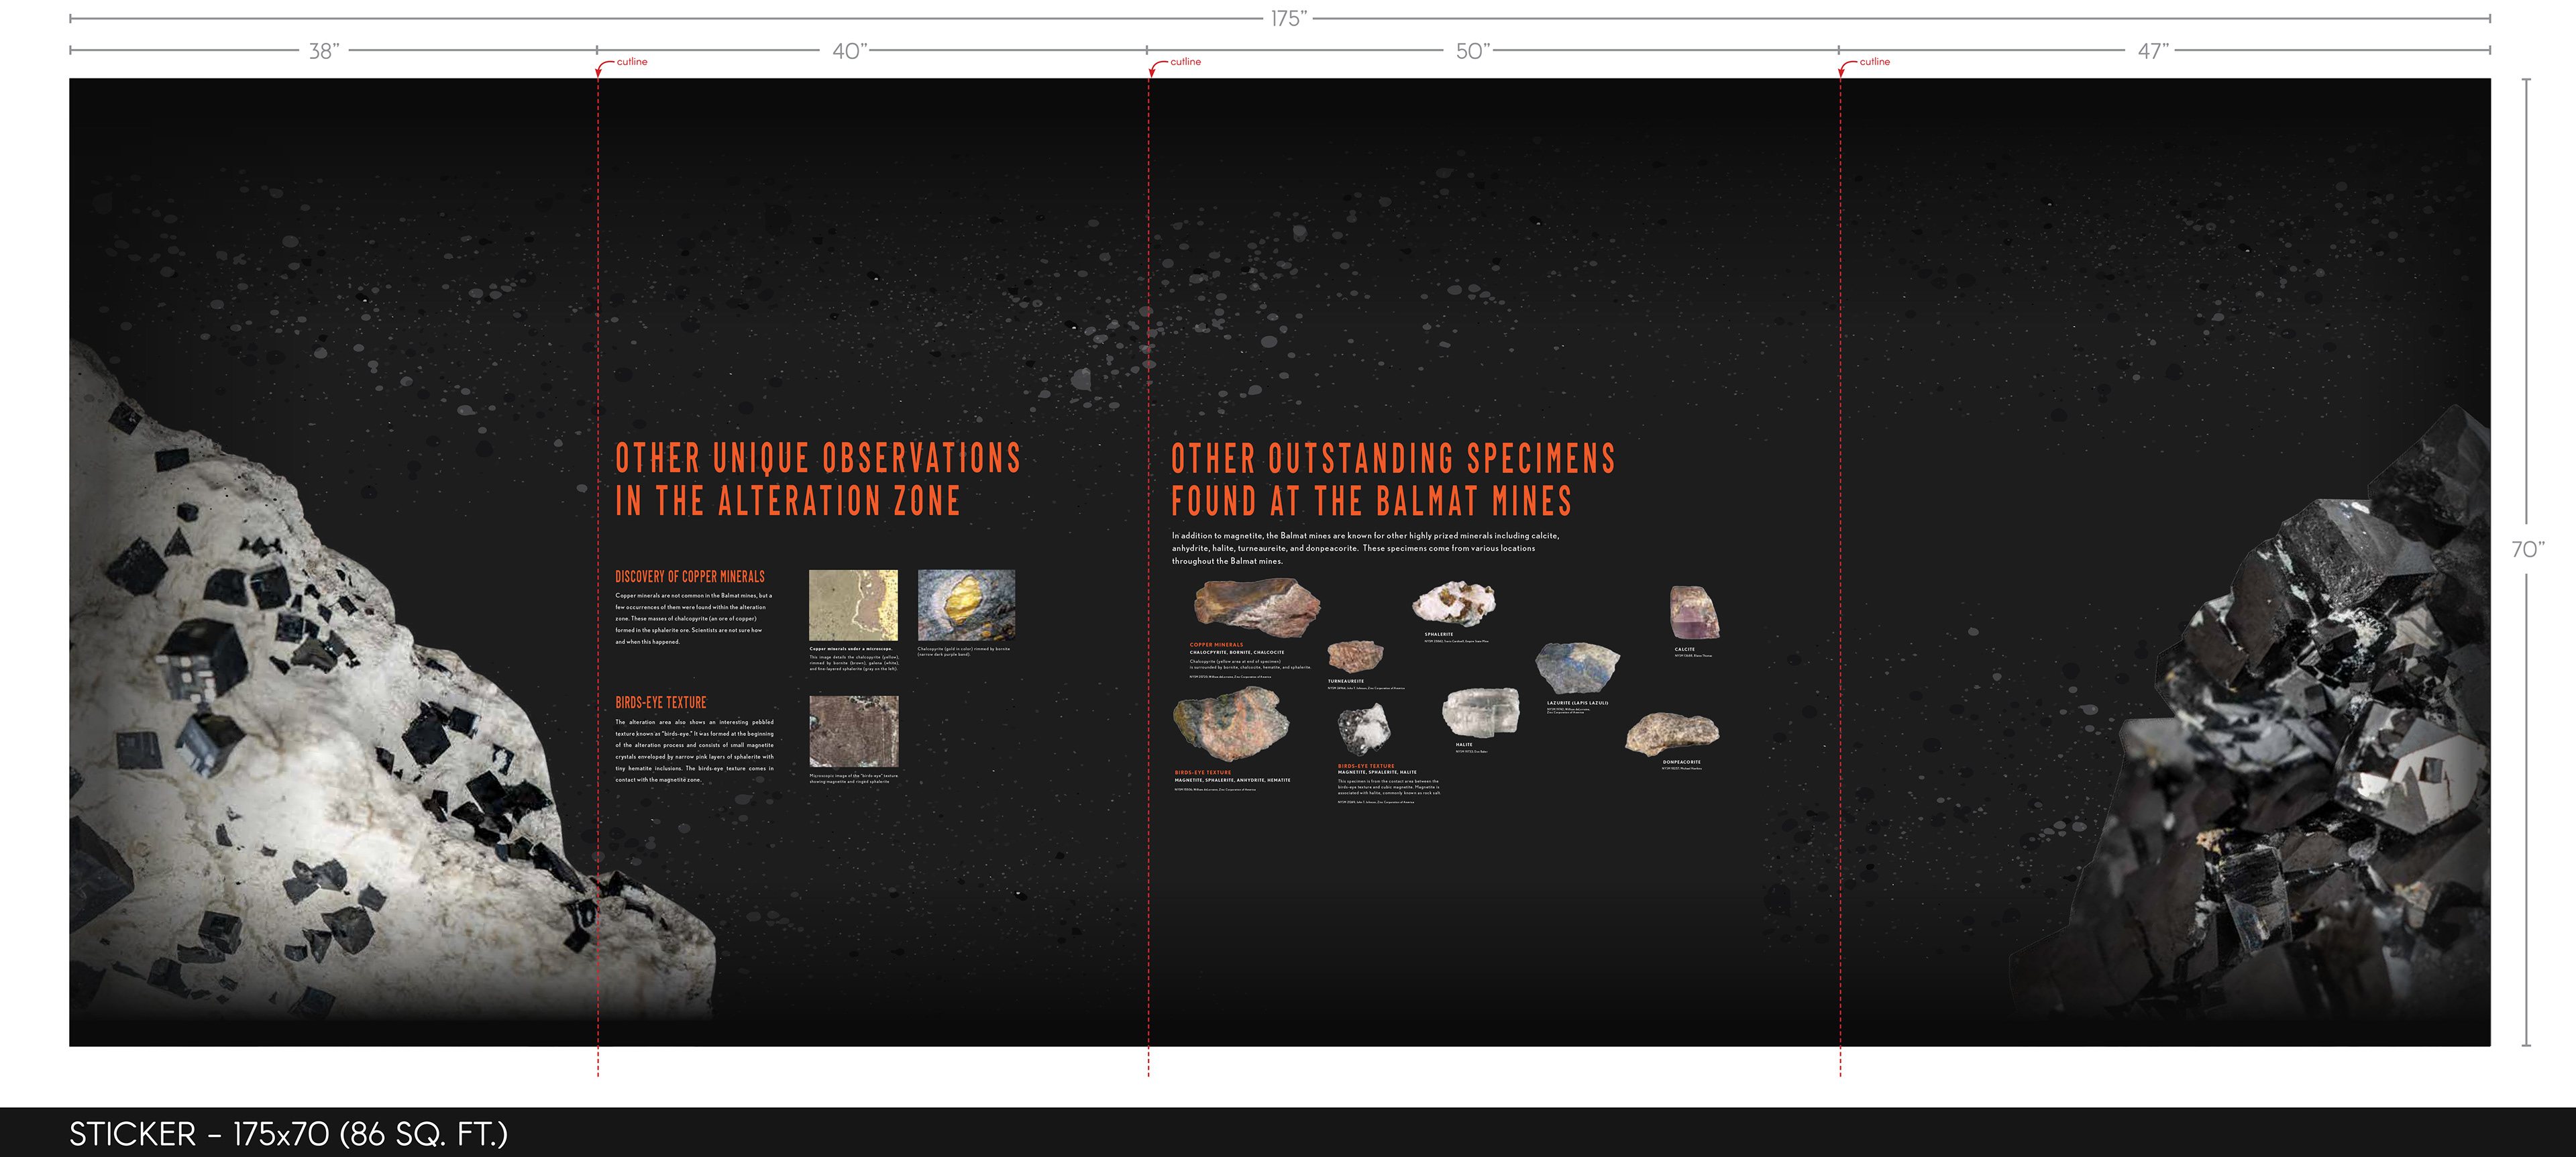The image size is (2576, 1157).
Task: Select the blue lazurite specimen photo
Action: click(x=1577, y=668)
